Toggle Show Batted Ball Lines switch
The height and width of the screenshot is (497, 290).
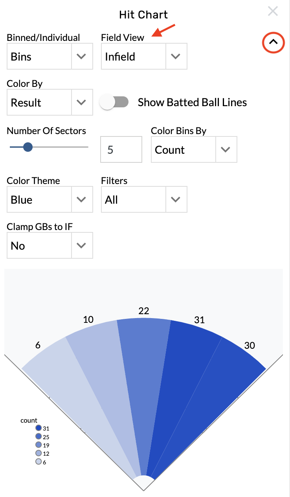[x=114, y=102]
